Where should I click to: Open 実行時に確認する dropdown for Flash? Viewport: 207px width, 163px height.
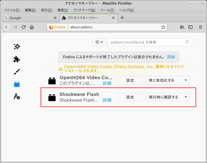coord(167,97)
